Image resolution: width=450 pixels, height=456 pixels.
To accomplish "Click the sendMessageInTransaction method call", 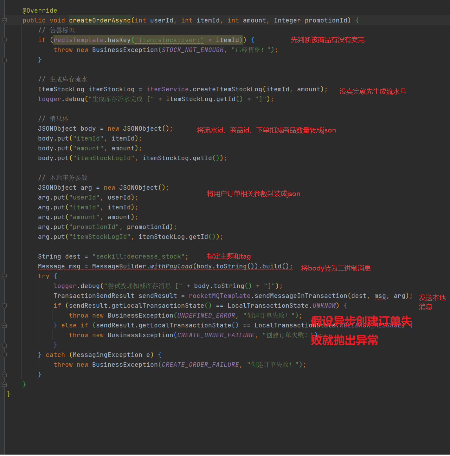I will [x=301, y=296].
